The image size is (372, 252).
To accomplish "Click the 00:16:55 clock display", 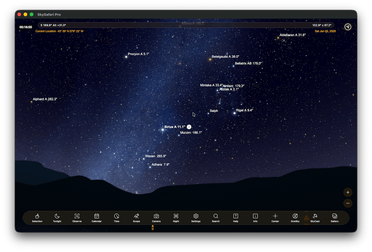I will (x=26, y=27).
